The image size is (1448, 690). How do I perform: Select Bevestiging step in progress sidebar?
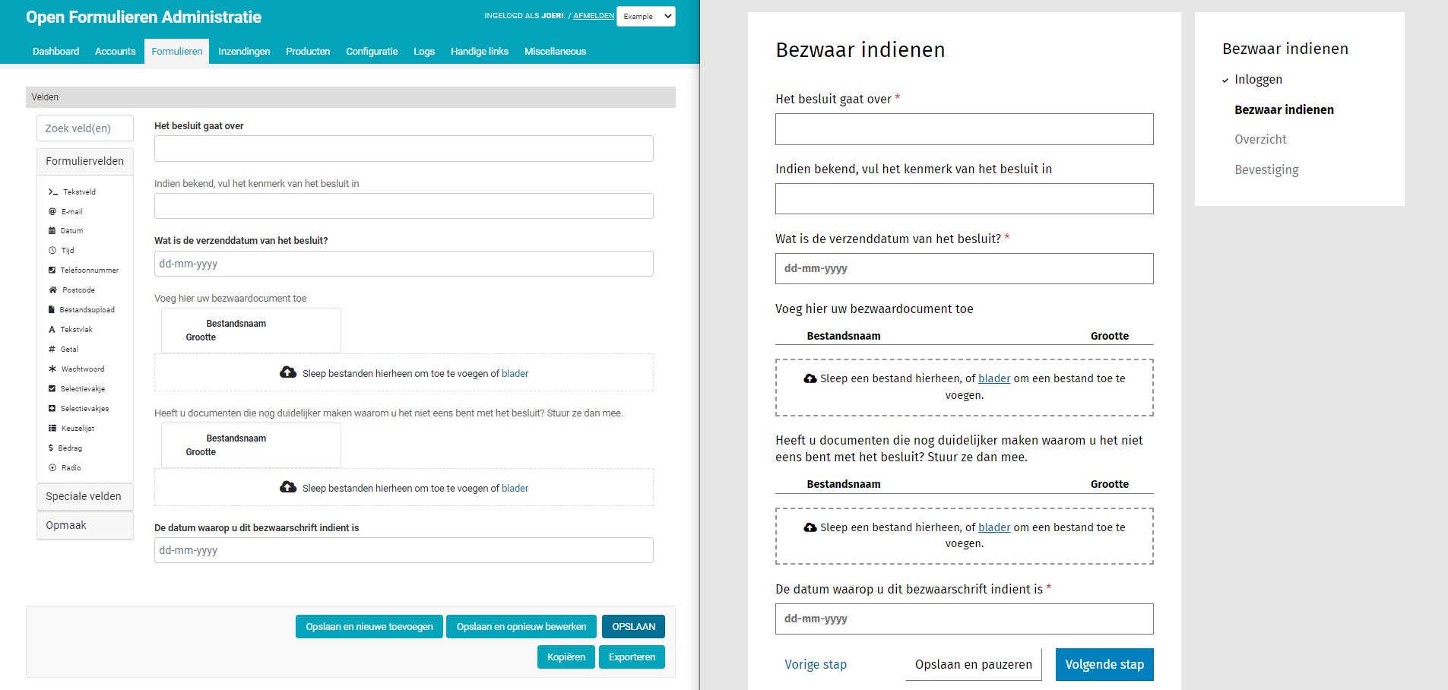1266,170
